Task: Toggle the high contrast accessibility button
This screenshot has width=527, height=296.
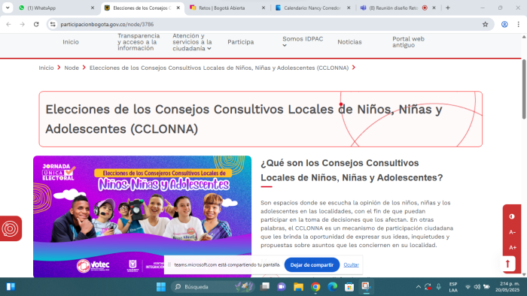Action: 512,216
